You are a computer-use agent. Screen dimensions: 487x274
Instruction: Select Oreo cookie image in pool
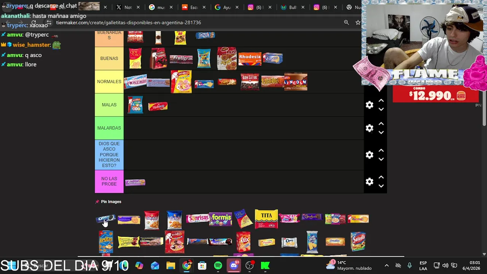point(105,219)
